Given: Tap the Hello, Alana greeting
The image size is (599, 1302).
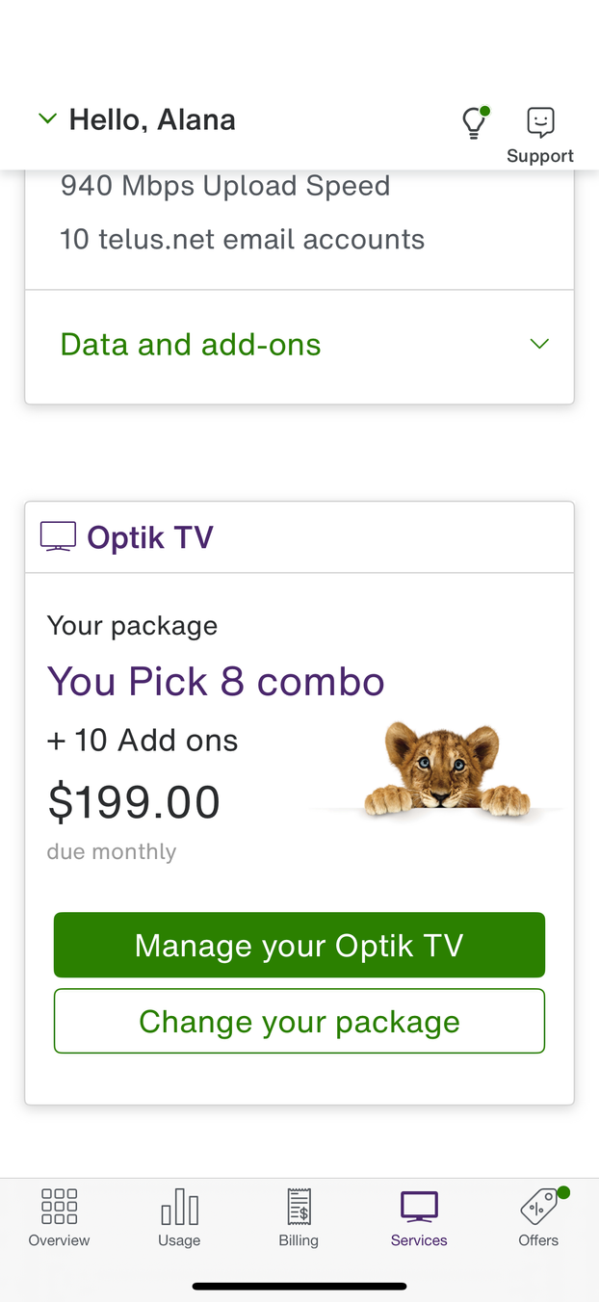Looking at the screenshot, I should pos(152,119).
